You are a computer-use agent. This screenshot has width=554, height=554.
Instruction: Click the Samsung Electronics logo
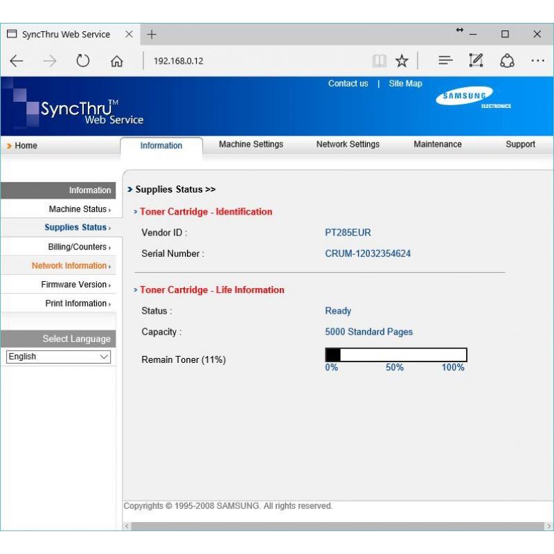[x=473, y=97]
